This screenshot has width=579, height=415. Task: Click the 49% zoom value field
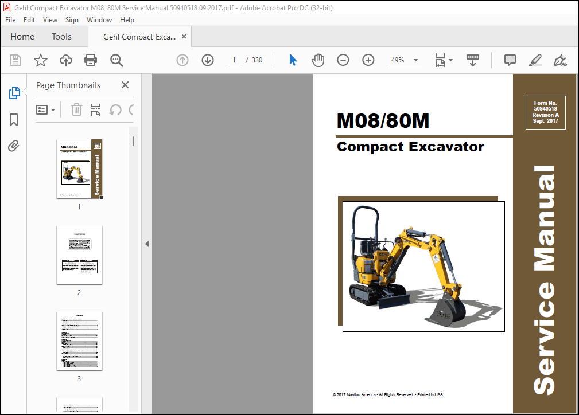(398, 60)
